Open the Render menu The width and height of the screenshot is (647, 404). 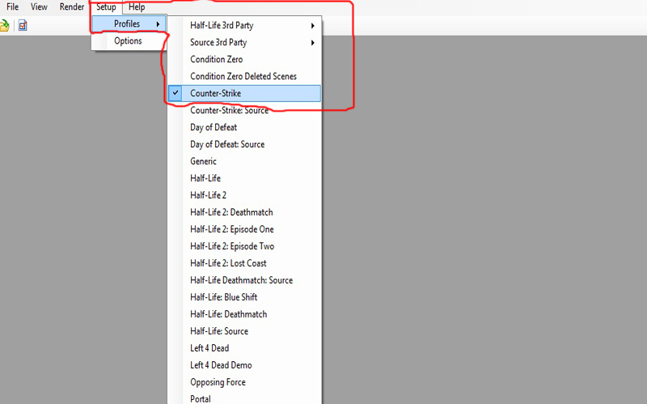(x=72, y=7)
